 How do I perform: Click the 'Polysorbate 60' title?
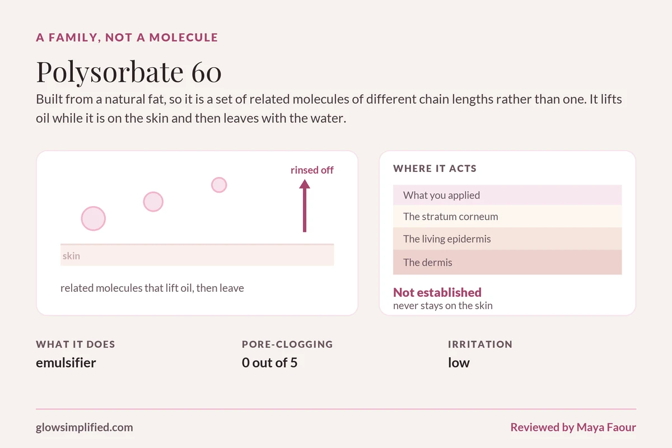pos(129,72)
